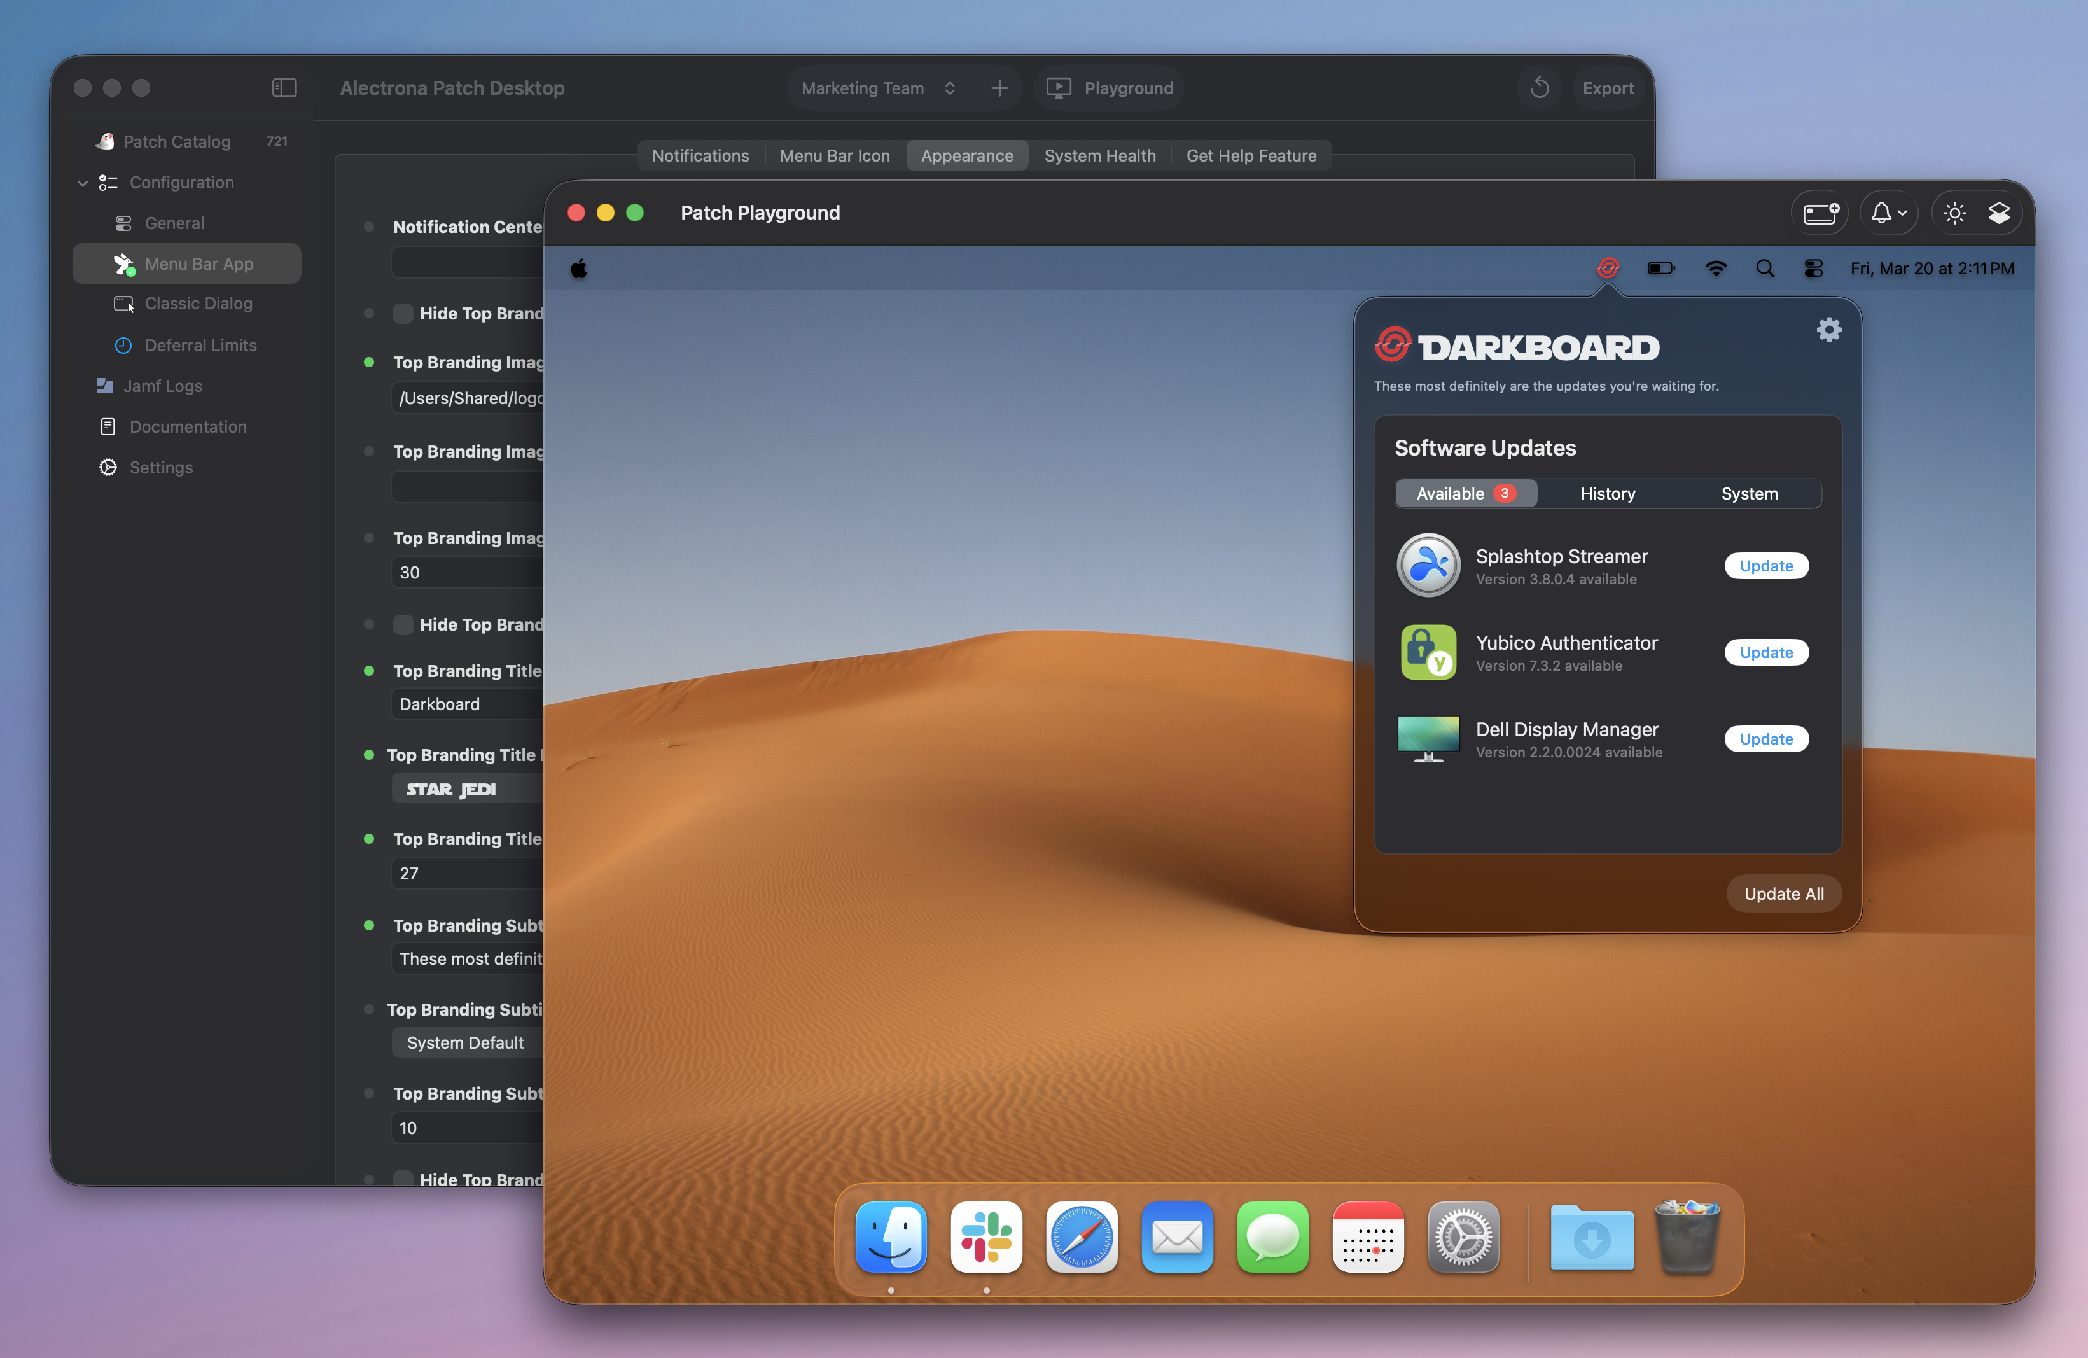Click the Top Branding Title field containing Darkboard
This screenshot has width=2088, height=1358.
pyautogui.click(x=468, y=704)
